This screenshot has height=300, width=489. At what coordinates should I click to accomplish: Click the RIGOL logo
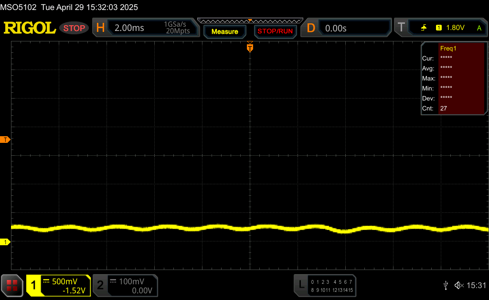(30, 28)
